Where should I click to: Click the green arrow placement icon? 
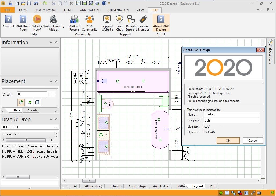tap(29, 102)
